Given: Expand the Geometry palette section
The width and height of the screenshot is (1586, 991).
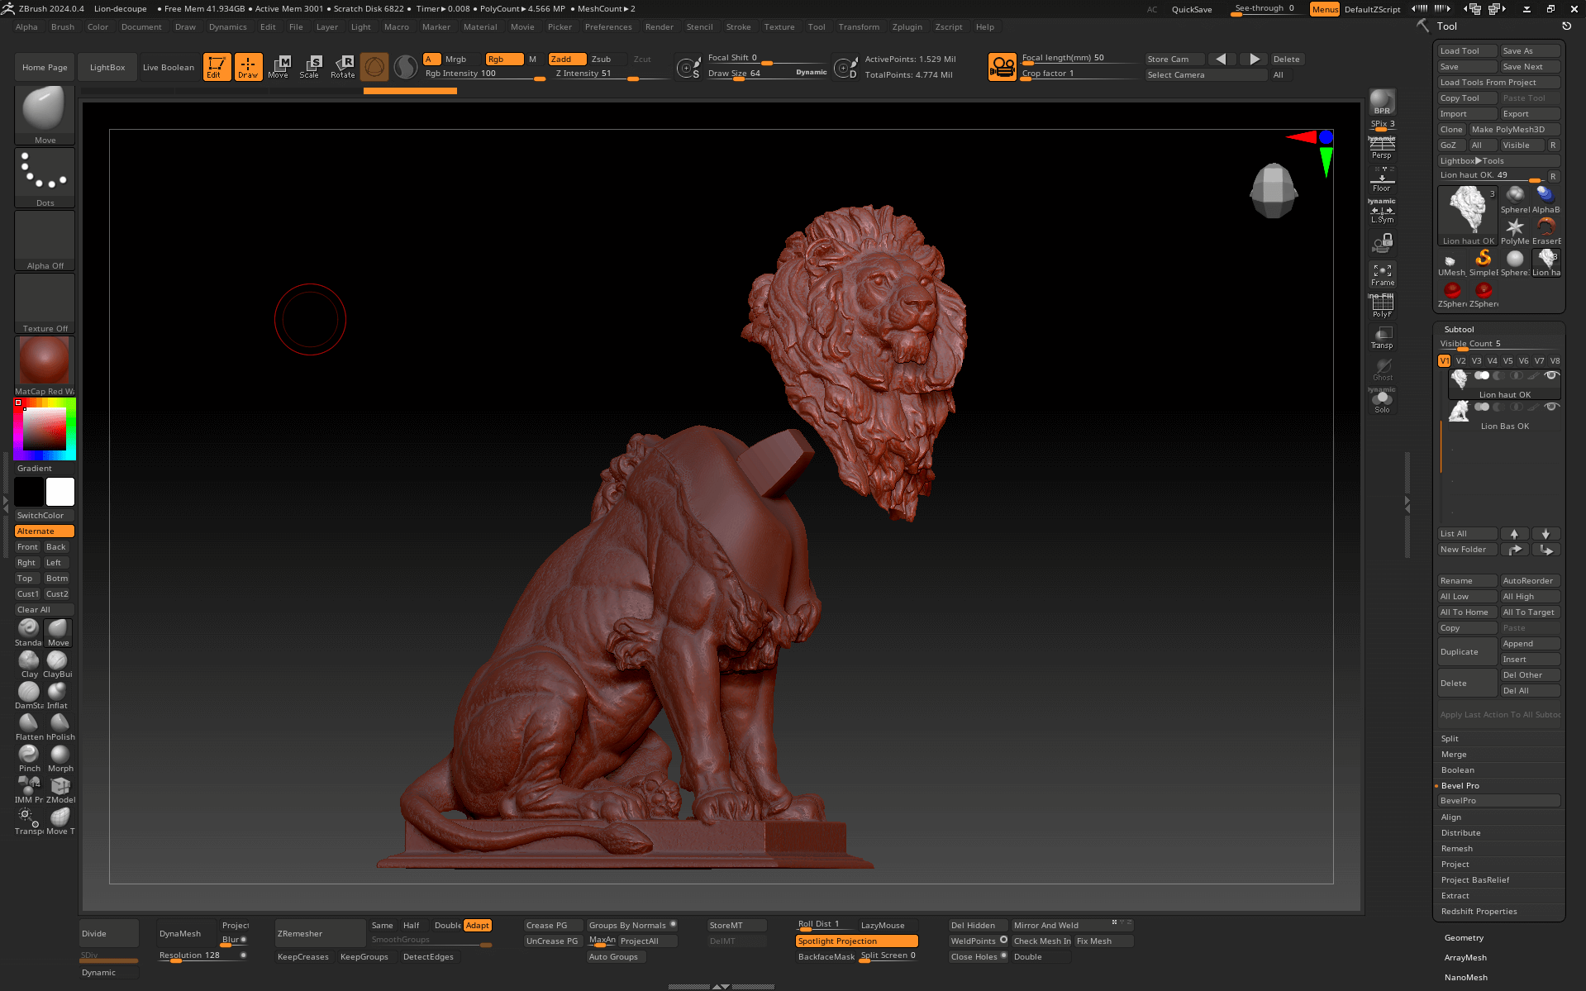Looking at the screenshot, I should tap(1464, 937).
